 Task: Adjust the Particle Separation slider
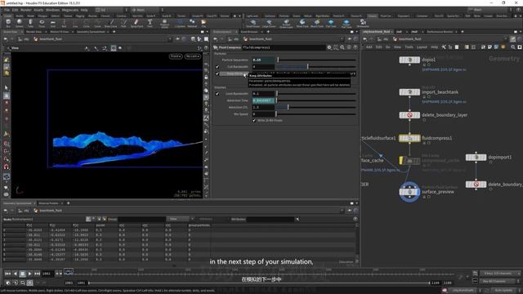tap(316, 60)
